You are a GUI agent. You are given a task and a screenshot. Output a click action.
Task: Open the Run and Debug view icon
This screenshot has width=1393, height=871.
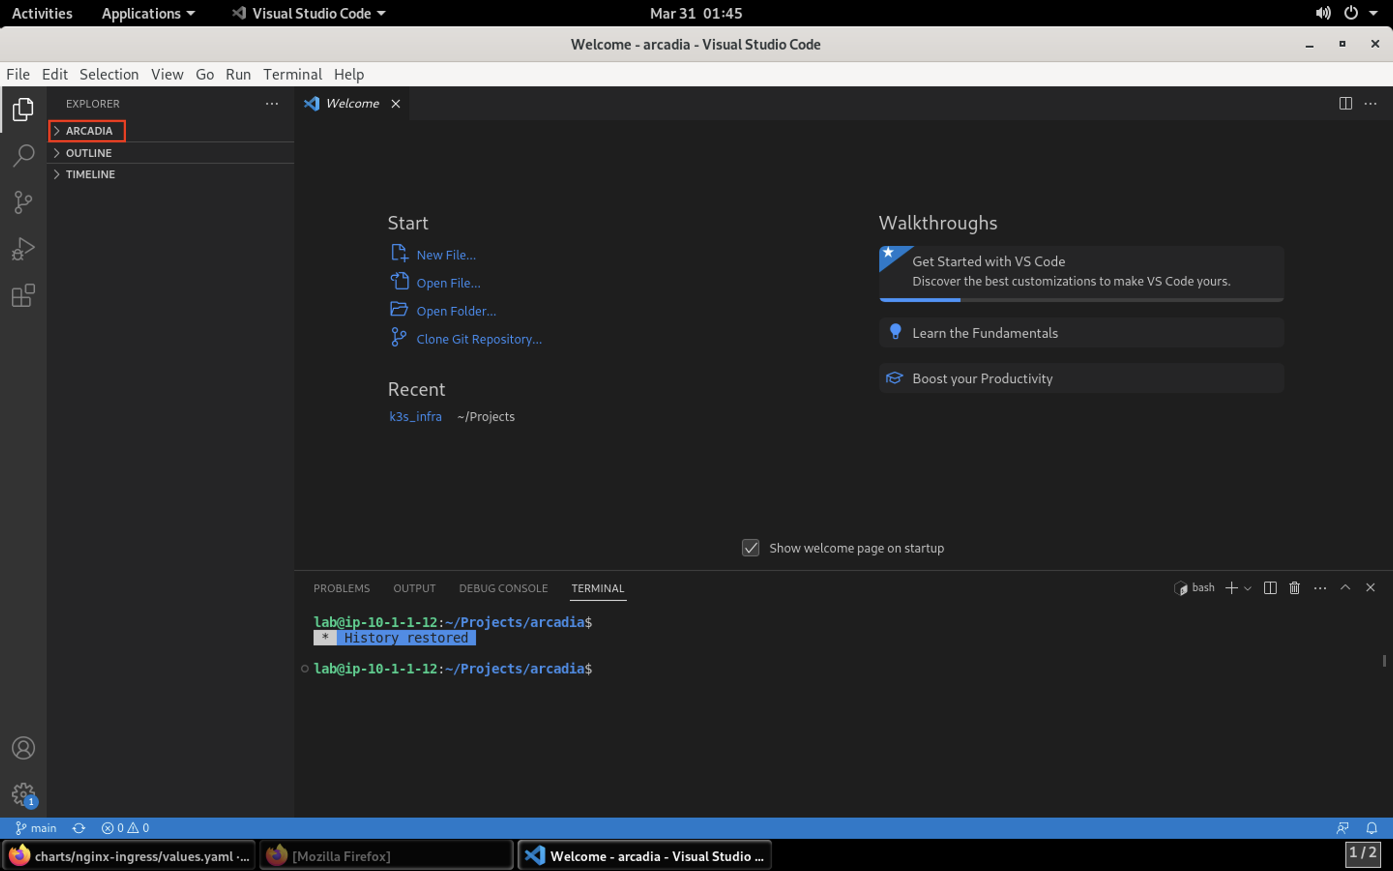tap(23, 249)
